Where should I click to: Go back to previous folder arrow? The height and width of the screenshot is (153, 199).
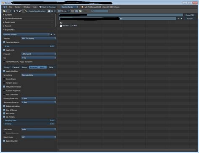tap(11, 11)
